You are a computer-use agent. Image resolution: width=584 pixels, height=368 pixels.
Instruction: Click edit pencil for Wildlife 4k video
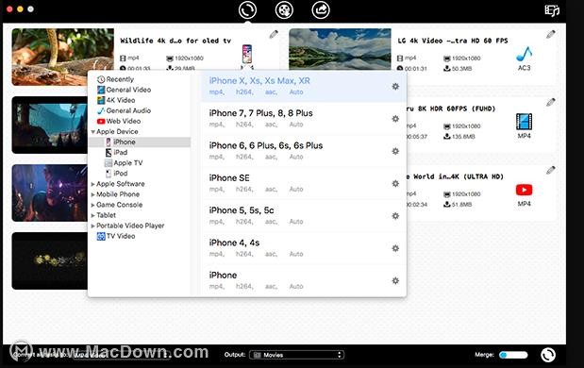(x=274, y=35)
